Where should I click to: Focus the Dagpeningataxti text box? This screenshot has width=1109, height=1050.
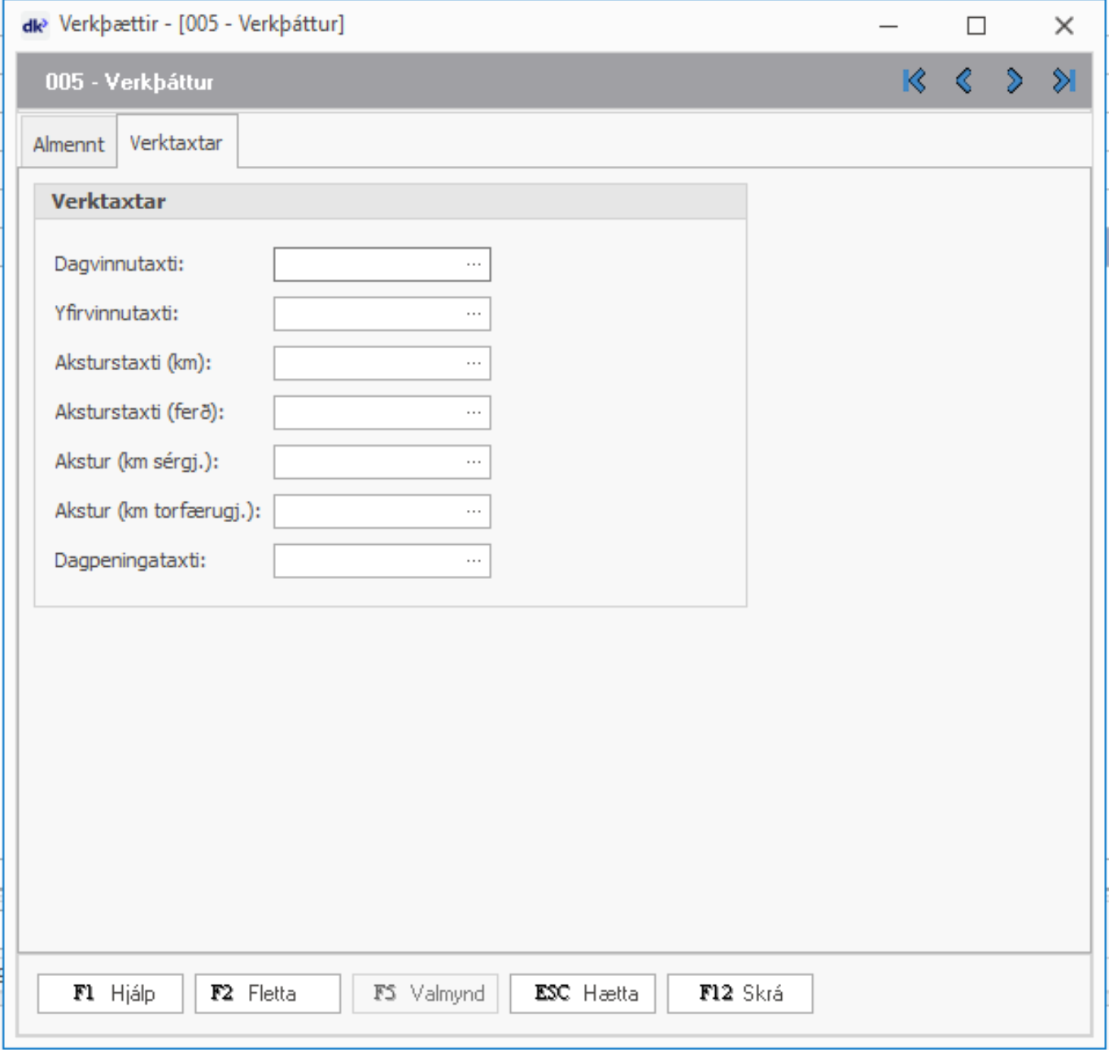[x=368, y=561]
